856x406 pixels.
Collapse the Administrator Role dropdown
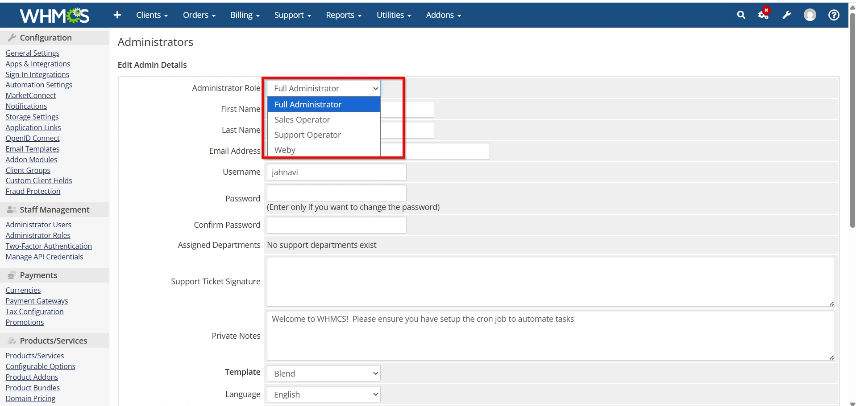[x=324, y=88]
